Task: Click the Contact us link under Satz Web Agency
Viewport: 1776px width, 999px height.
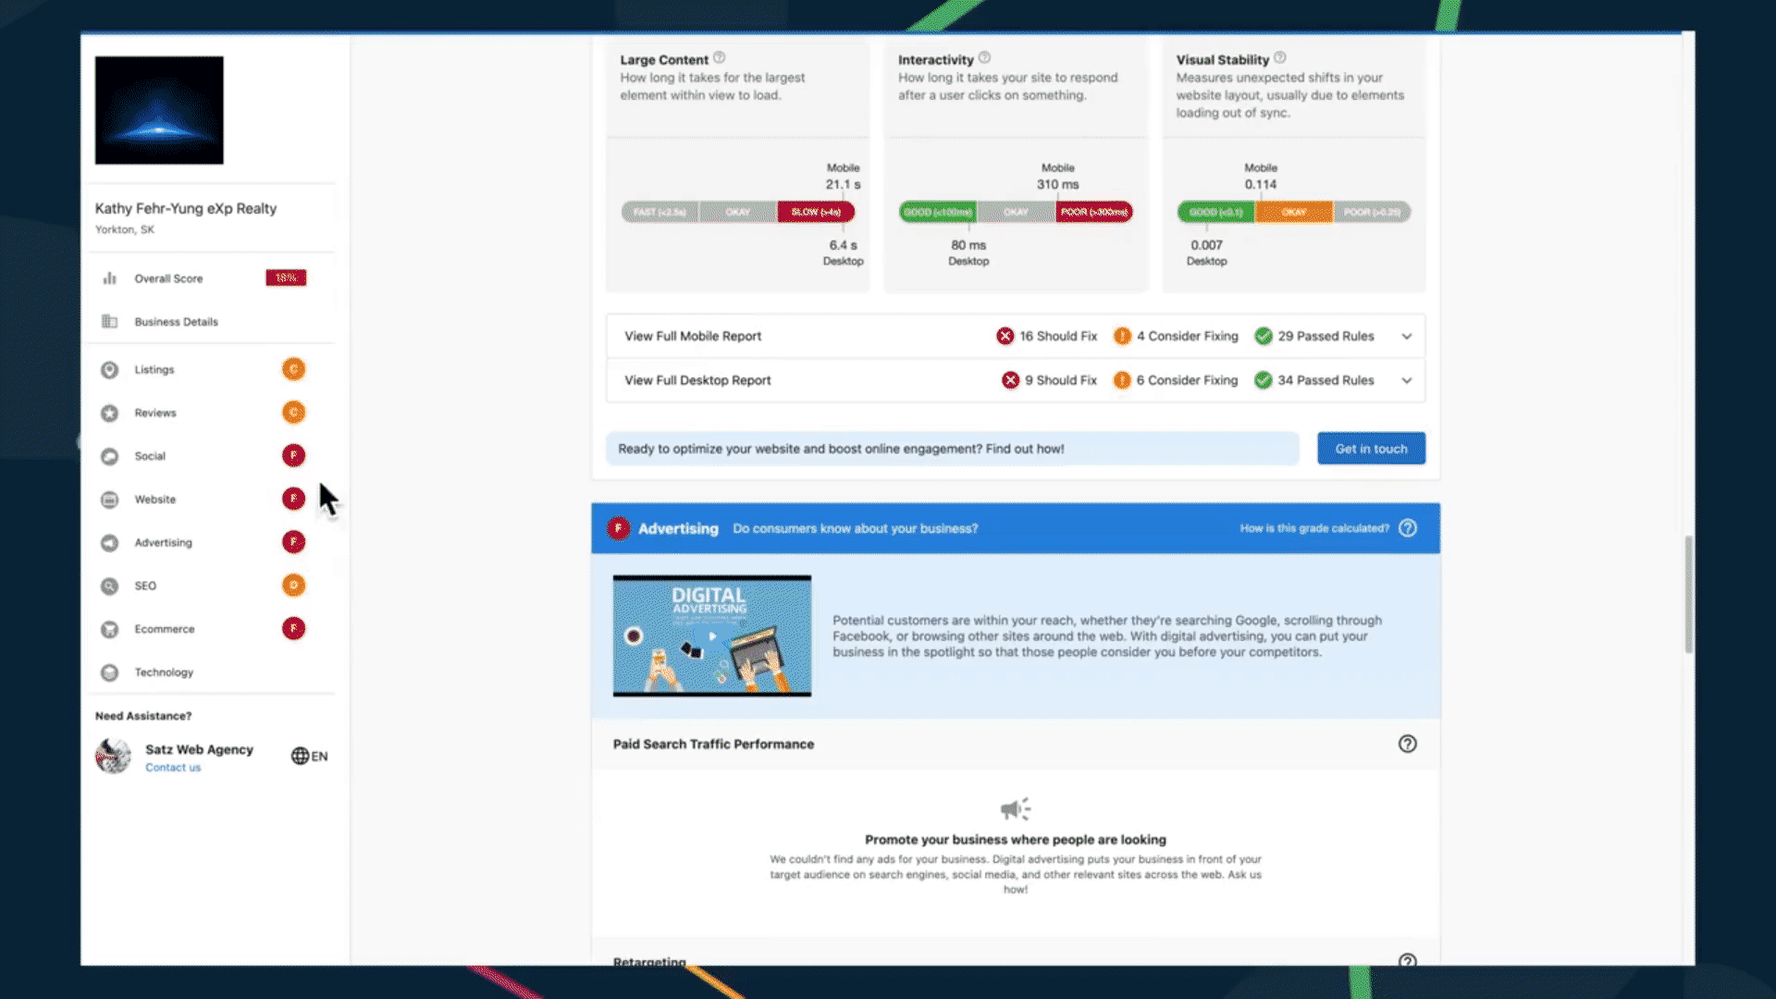Action: [x=172, y=766]
